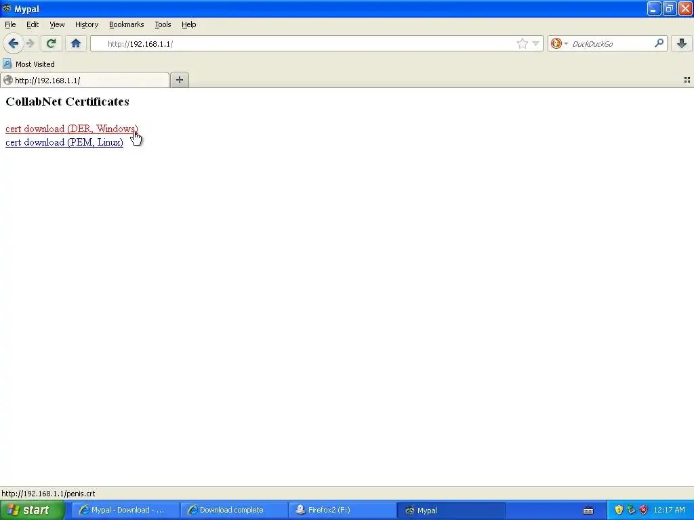Open the URL history dropdown arrow
Screen dimensions: 694x520
535,43
